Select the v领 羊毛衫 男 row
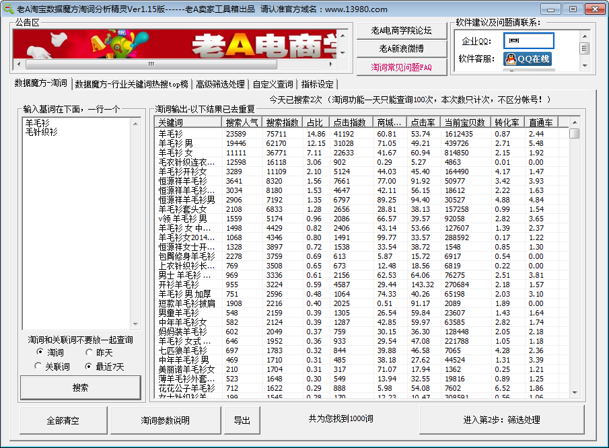This screenshot has height=448, width=609. coord(361,219)
